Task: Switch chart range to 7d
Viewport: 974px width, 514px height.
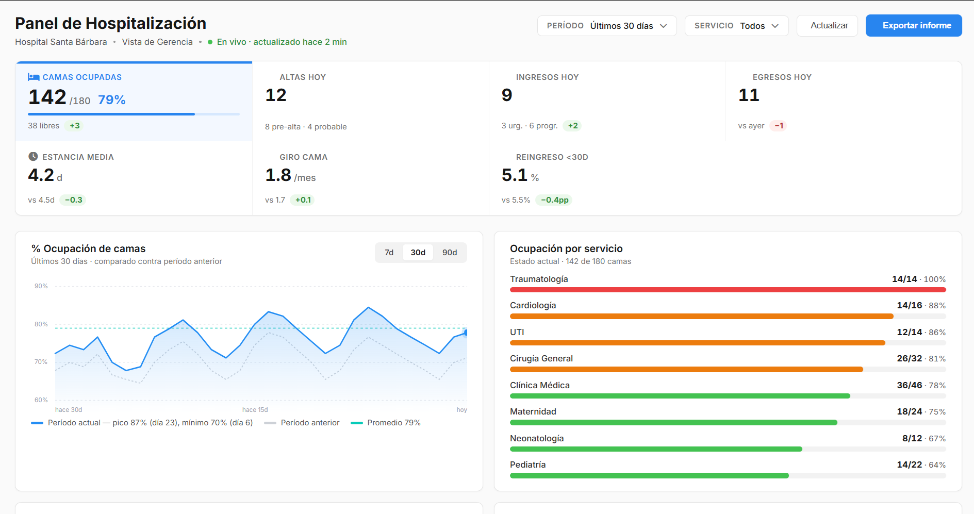Action: 389,253
